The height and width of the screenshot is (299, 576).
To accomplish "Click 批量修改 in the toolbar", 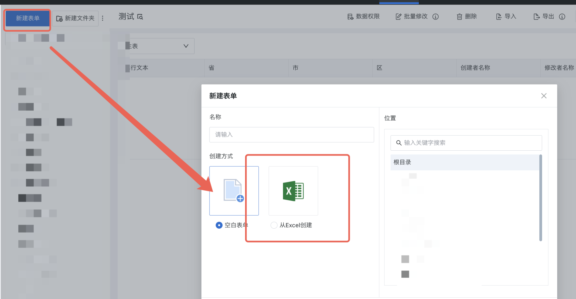I will tap(412, 17).
